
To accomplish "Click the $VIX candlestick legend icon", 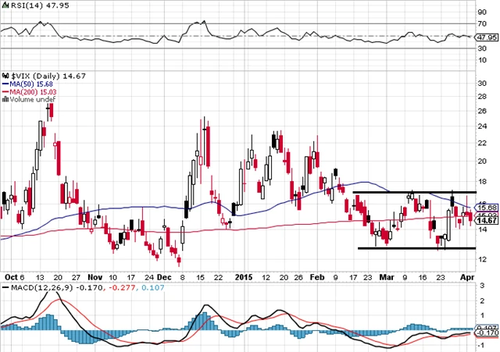I will tap(5, 74).
